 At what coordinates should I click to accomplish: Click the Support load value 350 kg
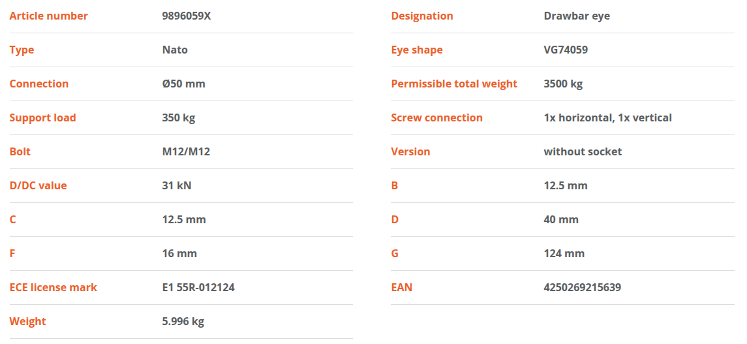179,117
